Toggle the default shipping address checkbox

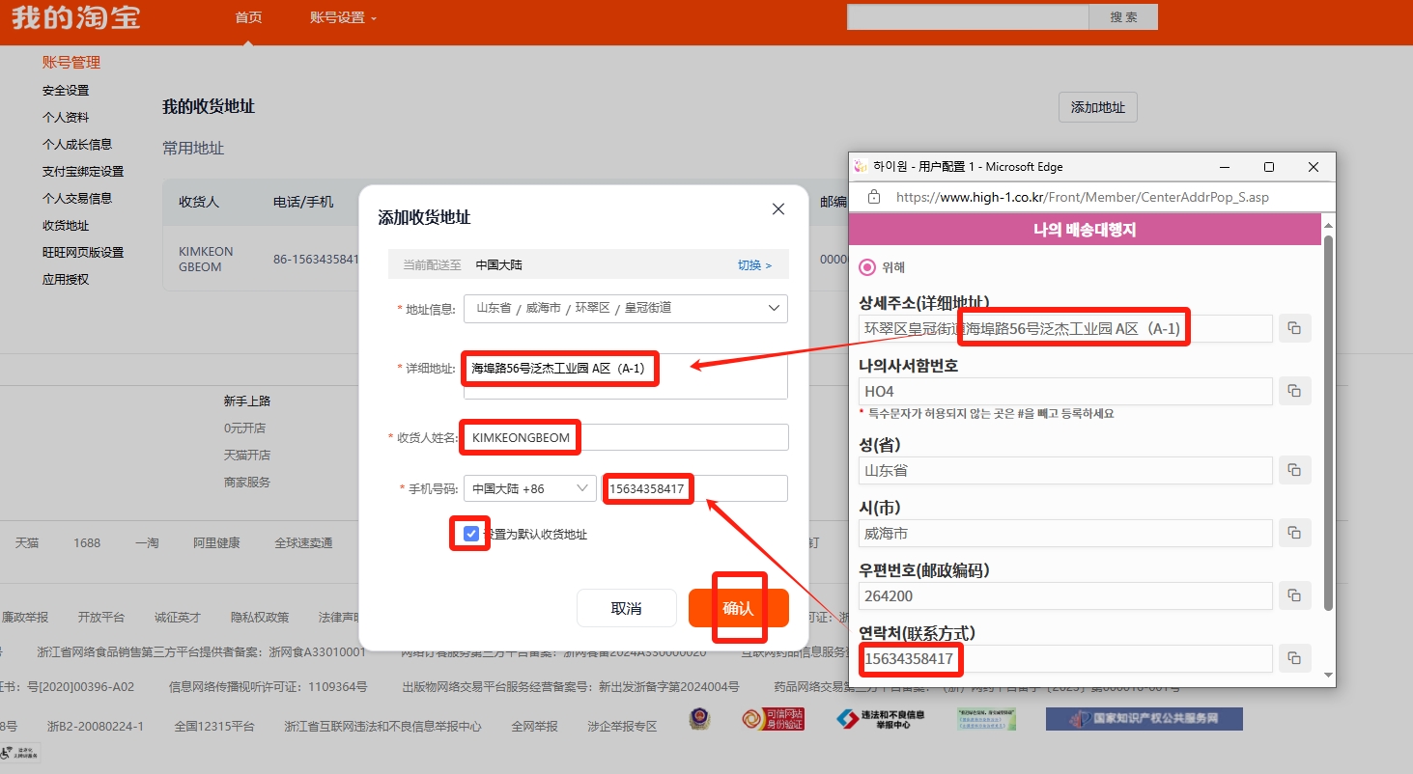point(471,534)
